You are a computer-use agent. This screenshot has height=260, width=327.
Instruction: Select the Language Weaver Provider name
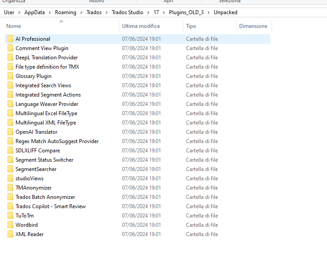pyautogui.click(x=47, y=104)
